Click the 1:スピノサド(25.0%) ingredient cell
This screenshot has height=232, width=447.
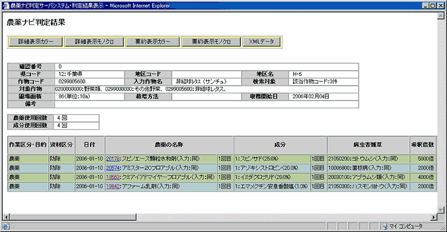pyautogui.click(x=272, y=159)
